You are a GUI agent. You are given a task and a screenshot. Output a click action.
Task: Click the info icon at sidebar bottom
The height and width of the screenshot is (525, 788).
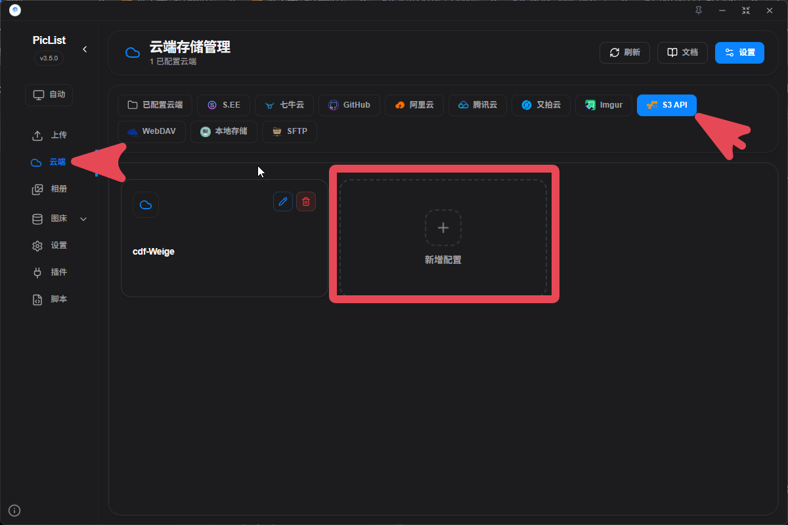14,511
